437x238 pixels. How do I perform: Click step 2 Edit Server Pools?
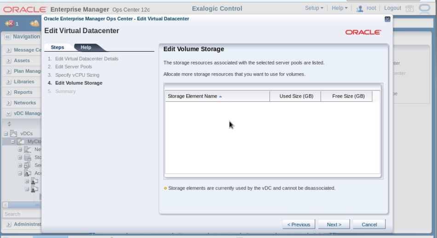pyautogui.click(x=74, y=67)
